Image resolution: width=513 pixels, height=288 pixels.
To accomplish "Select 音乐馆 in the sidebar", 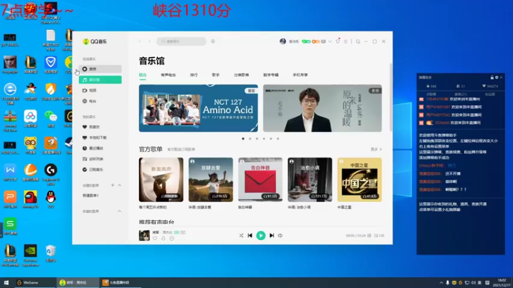I will [100, 79].
